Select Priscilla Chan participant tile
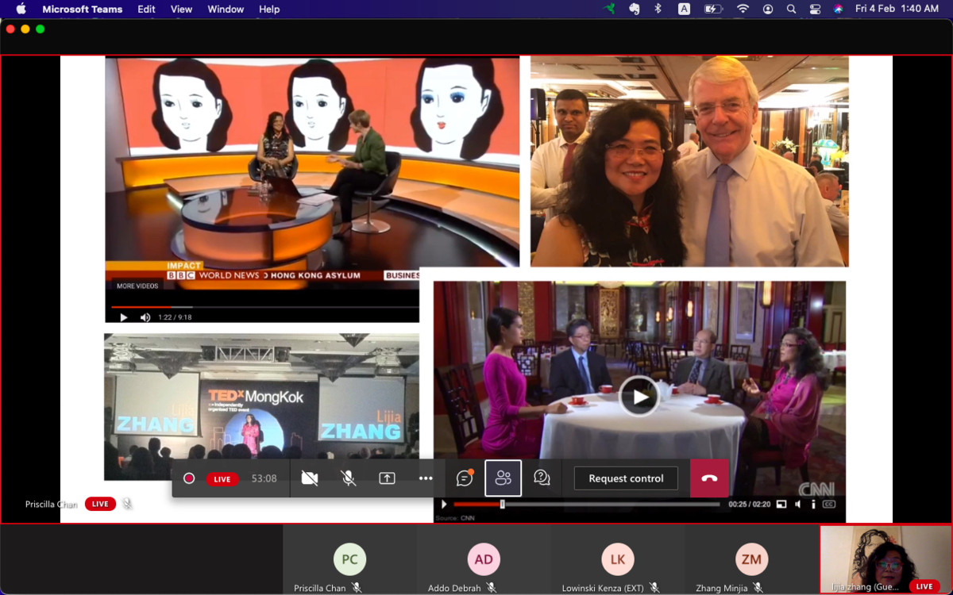 pos(349,559)
